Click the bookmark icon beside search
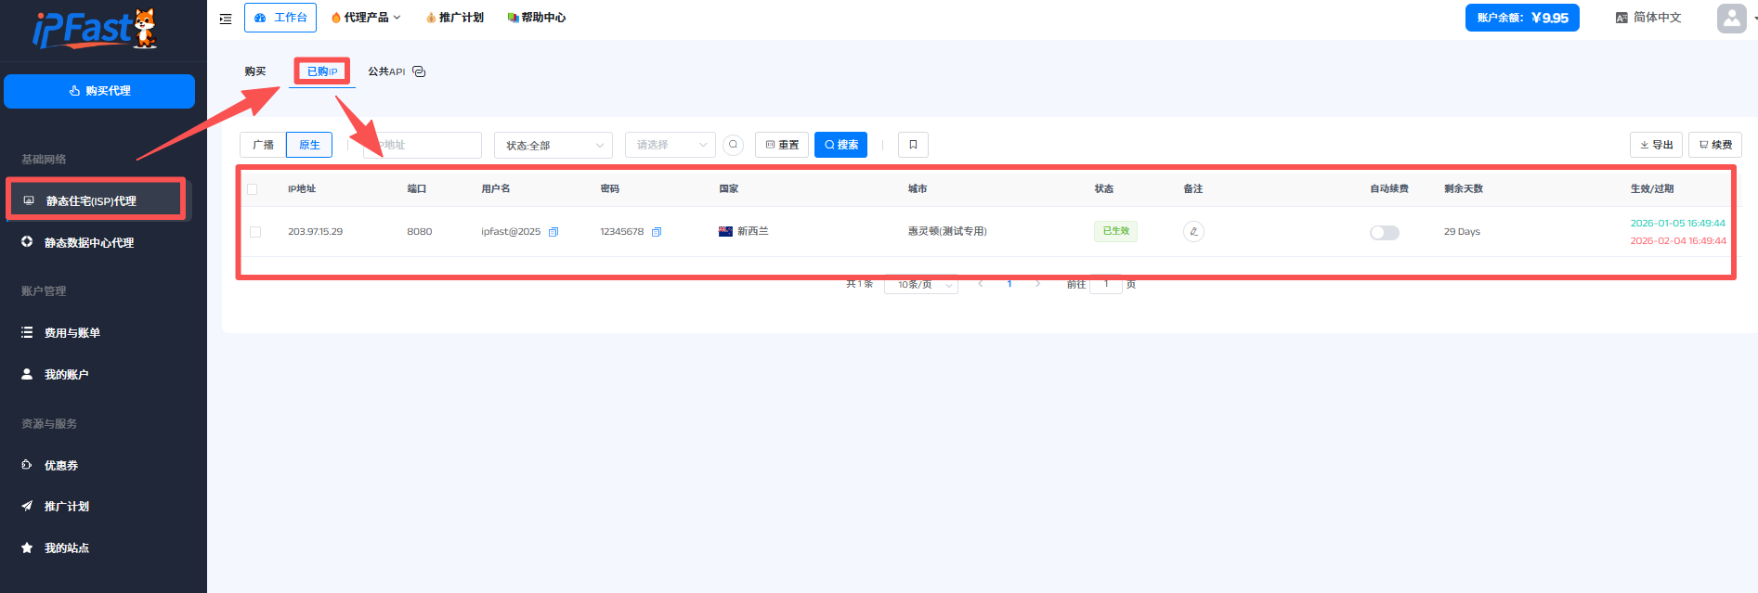This screenshot has height=593, width=1758. [x=913, y=145]
